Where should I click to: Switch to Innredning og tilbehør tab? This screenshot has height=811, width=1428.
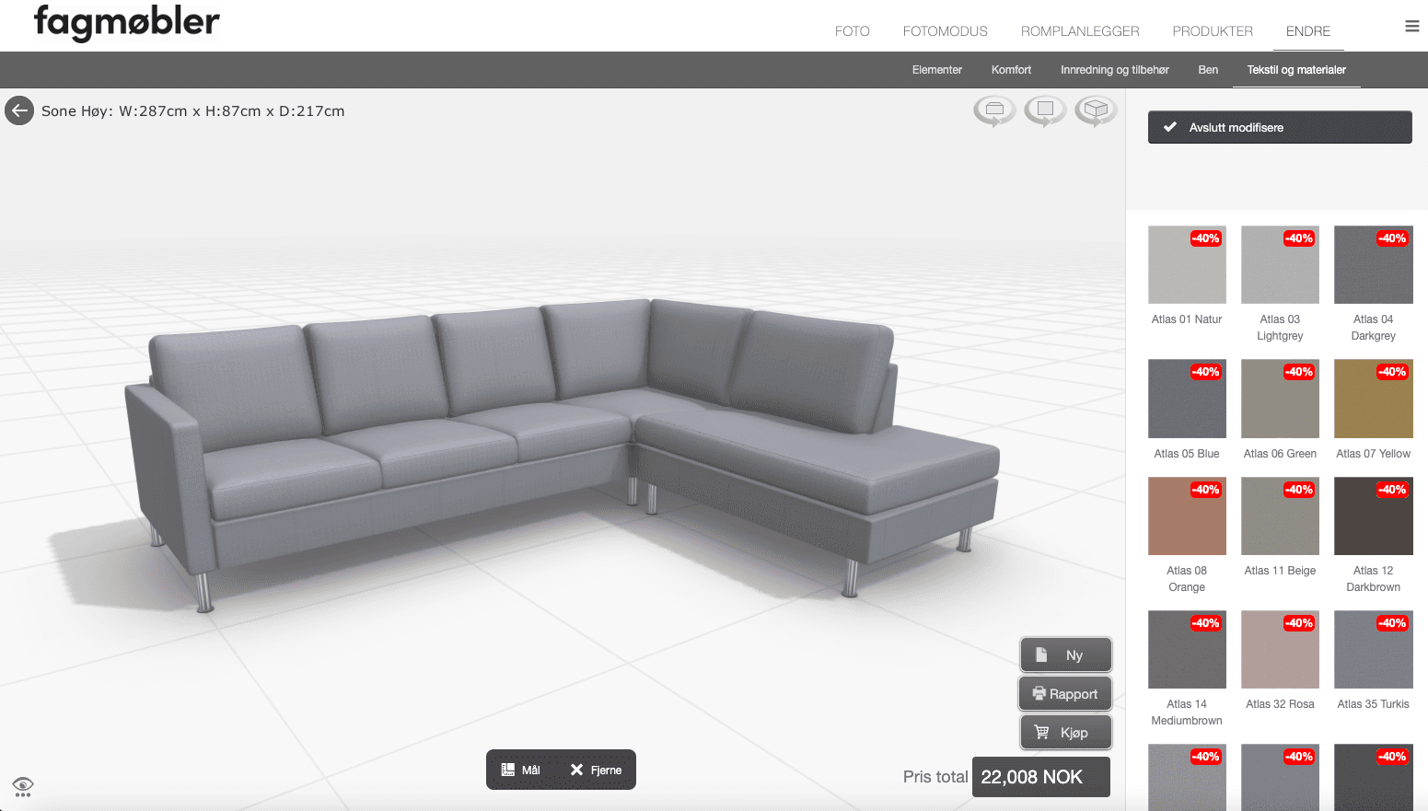[x=1114, y=69]
